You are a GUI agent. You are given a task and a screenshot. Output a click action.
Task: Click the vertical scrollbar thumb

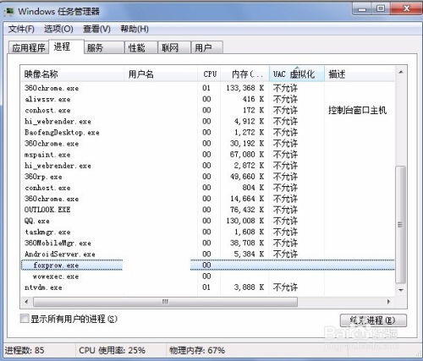pos(400,225)
